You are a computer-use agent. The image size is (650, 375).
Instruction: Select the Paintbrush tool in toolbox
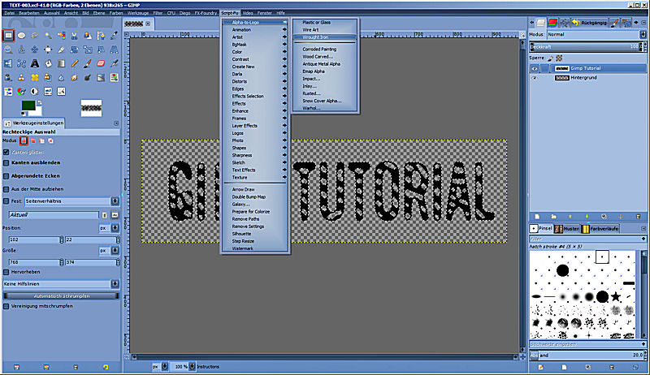88,63
